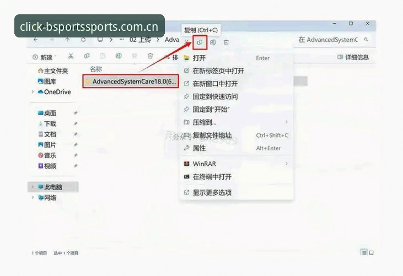This screenshot has height=276, width=403.
Task: Open 桌面 in the sidebar
Action: pos(47,113)
